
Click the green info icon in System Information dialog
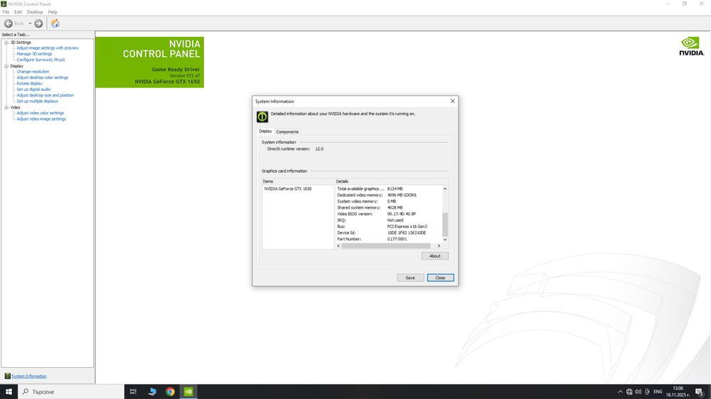tap(262, 117)
